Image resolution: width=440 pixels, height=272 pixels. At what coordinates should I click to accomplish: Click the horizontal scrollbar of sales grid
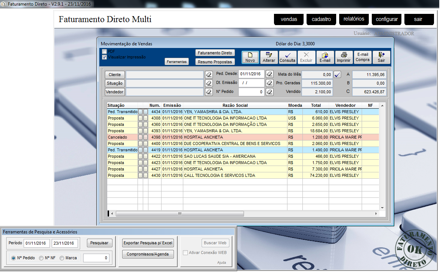coord(180,214)
